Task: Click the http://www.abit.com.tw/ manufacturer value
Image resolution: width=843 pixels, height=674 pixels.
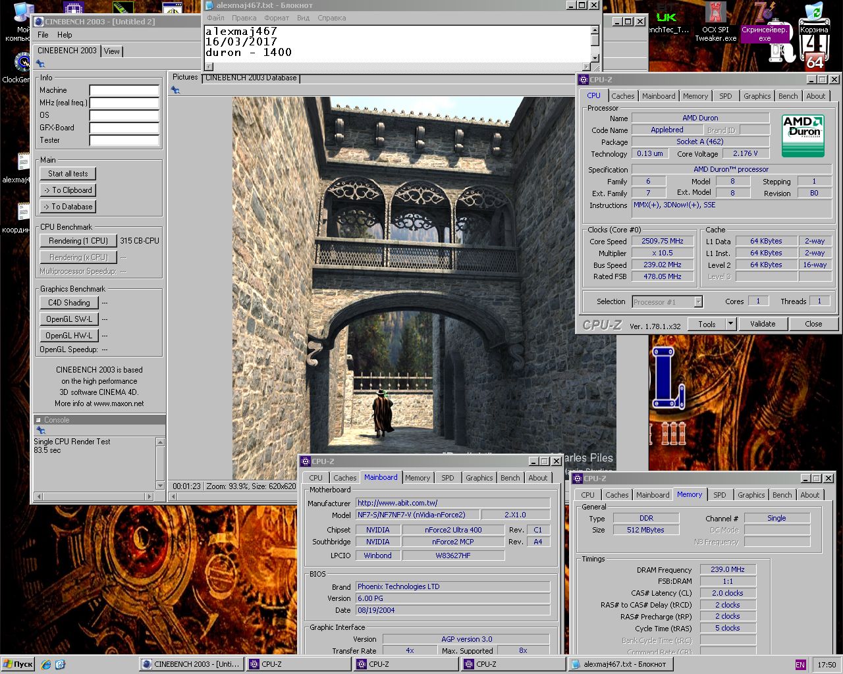Action: [x=453, y=503]
